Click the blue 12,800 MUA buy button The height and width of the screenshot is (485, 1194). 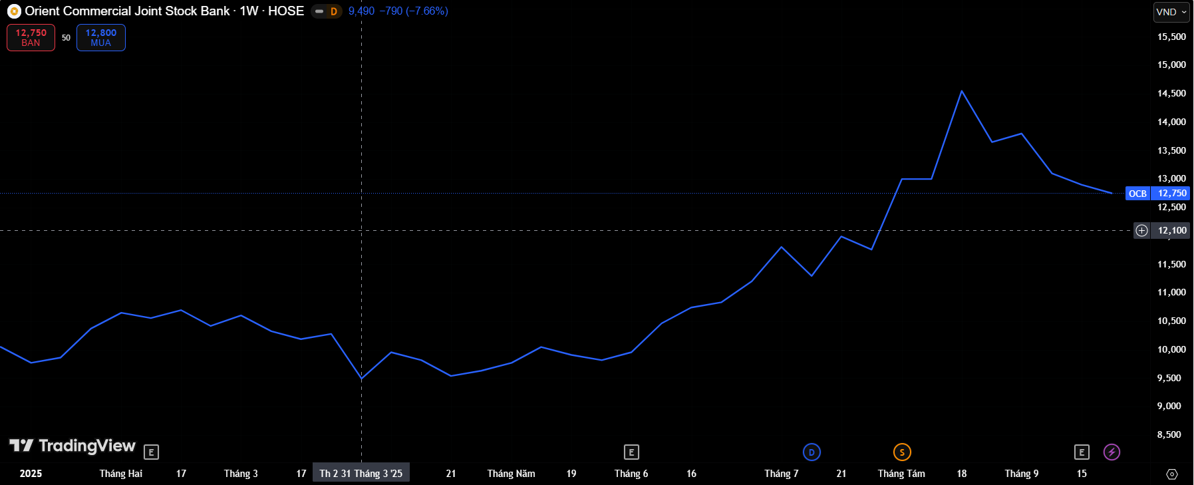101,38
